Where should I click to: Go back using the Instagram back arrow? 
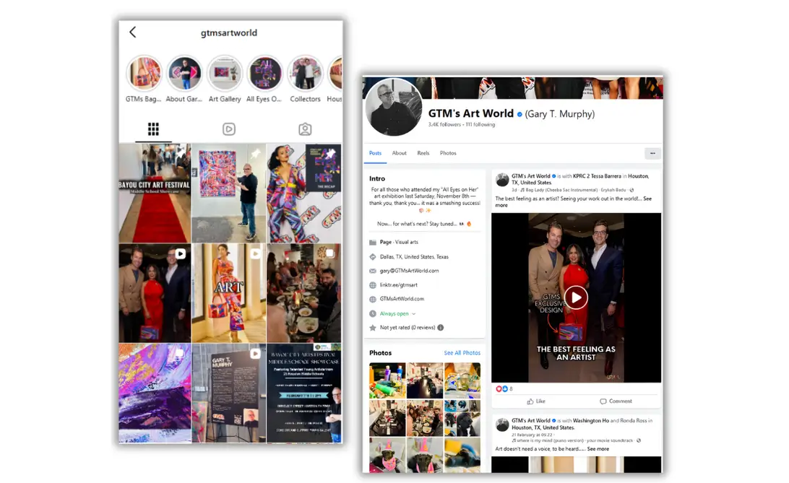132,32
